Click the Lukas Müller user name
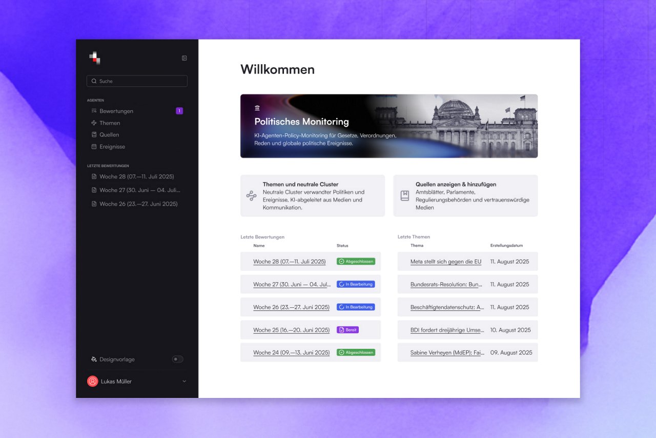 (x=116, y=381)
